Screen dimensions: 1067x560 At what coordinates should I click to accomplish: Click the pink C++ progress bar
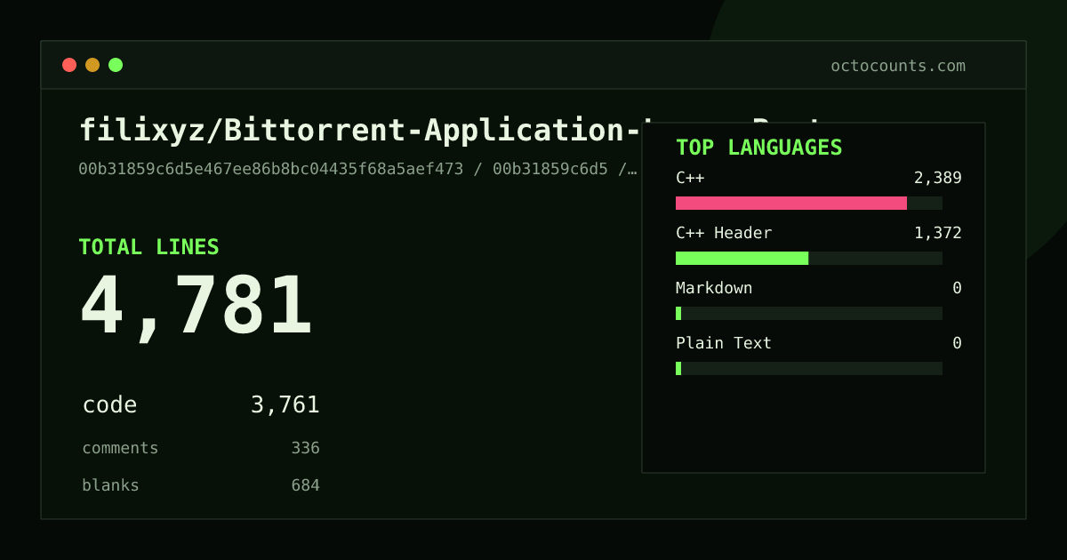(x=791, y=203)
